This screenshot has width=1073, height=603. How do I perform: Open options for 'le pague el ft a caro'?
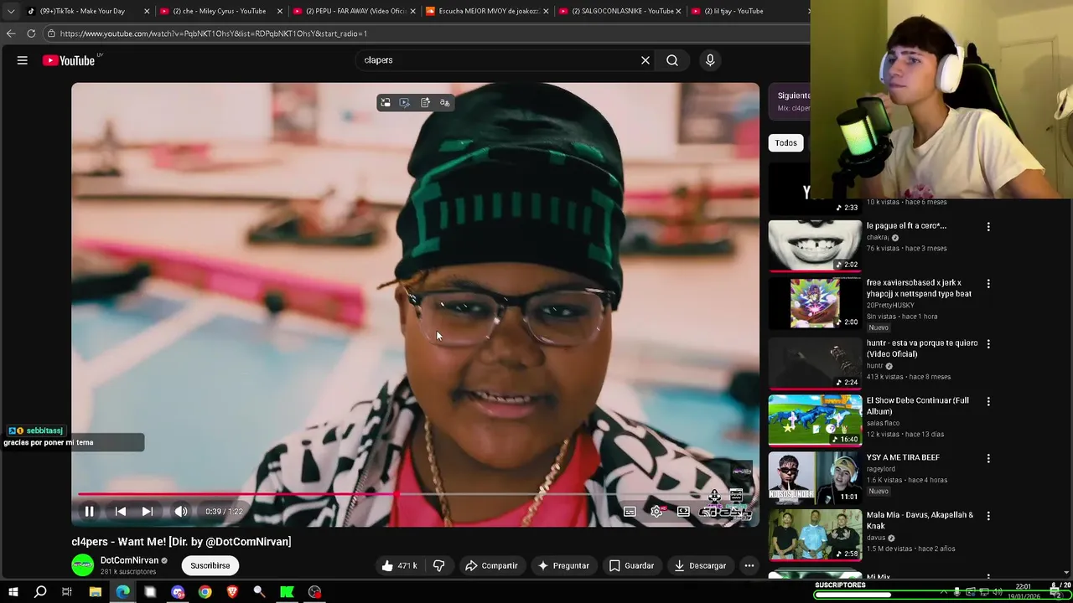(988, 227)
